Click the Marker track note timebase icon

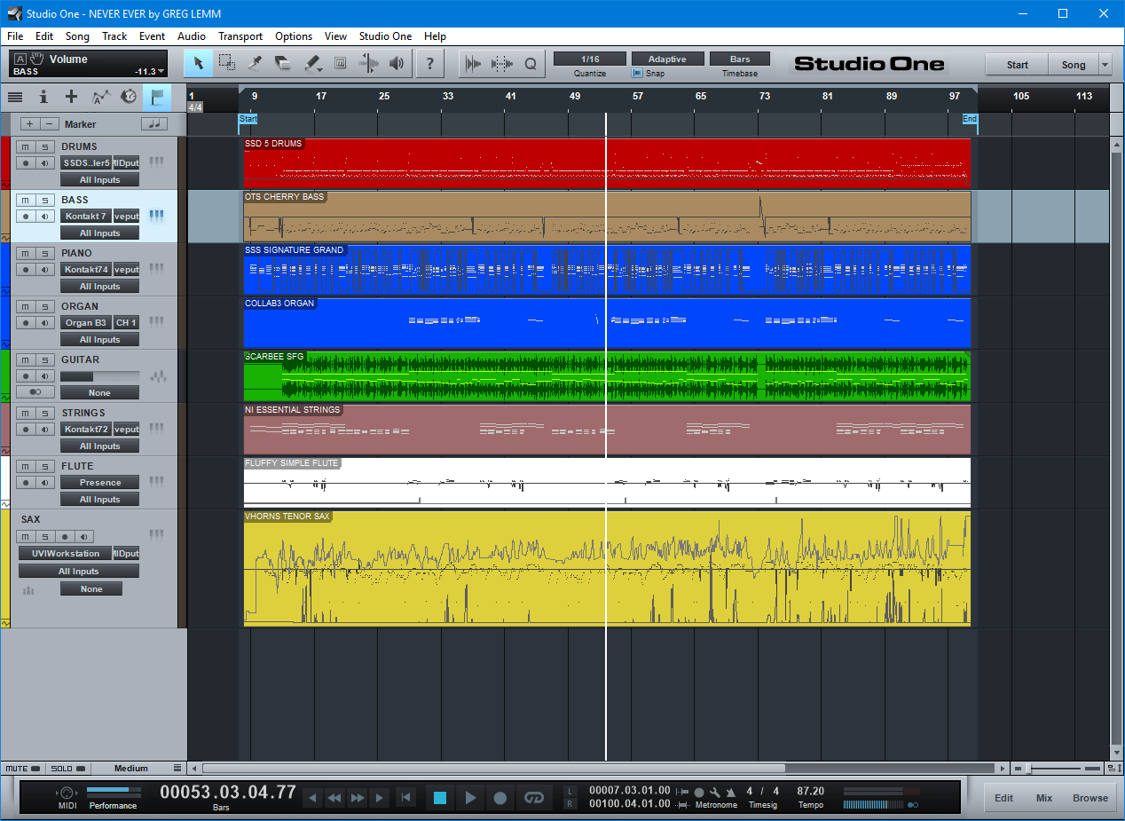(154, 124)
